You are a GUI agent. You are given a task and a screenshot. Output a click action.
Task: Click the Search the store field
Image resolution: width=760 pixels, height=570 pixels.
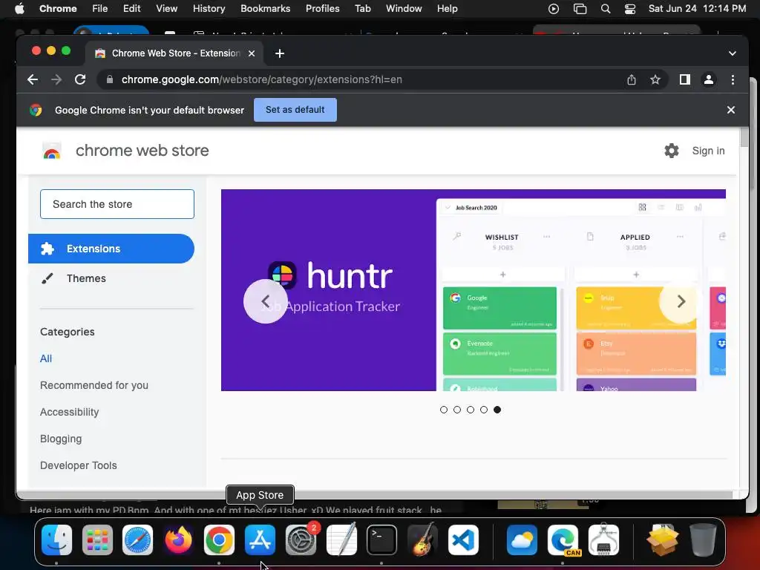[117, 204]
